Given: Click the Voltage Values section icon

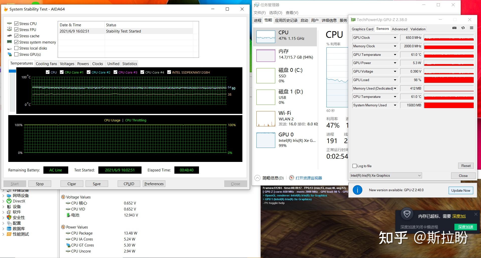Looking at the screenshot, I should coord(63,197).
